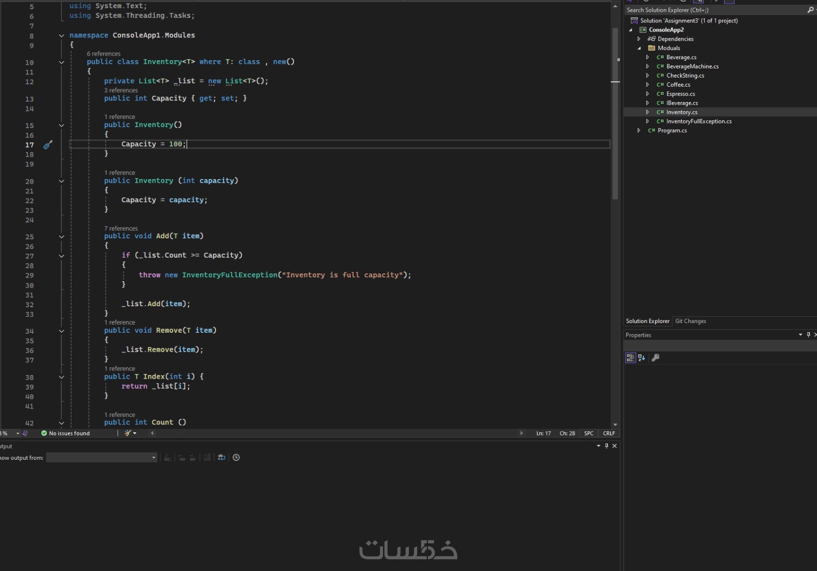The height and width of the screenshot is (571, 817).
Task: Click the C# icon beside Beverage.cs
Action: pyautogui.click(x=660, y=57)
